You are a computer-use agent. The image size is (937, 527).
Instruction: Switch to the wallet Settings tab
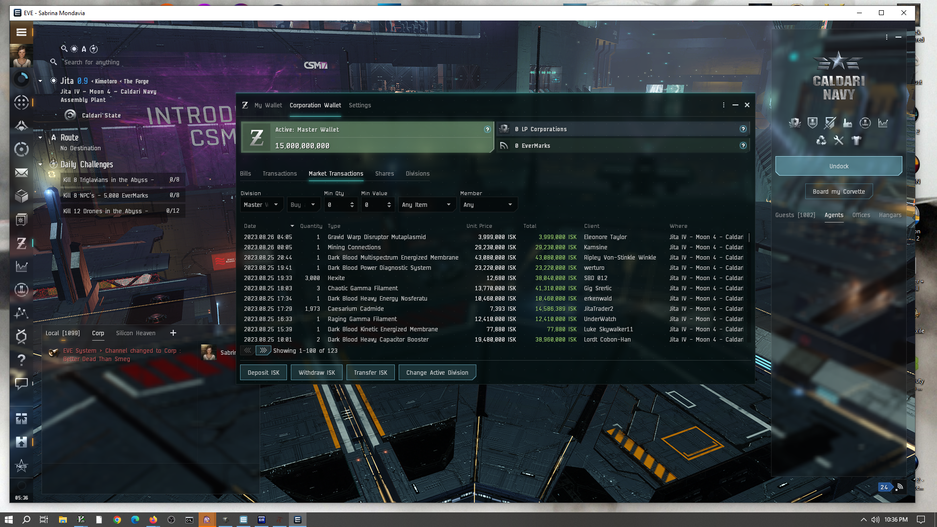tap(360, 105)
